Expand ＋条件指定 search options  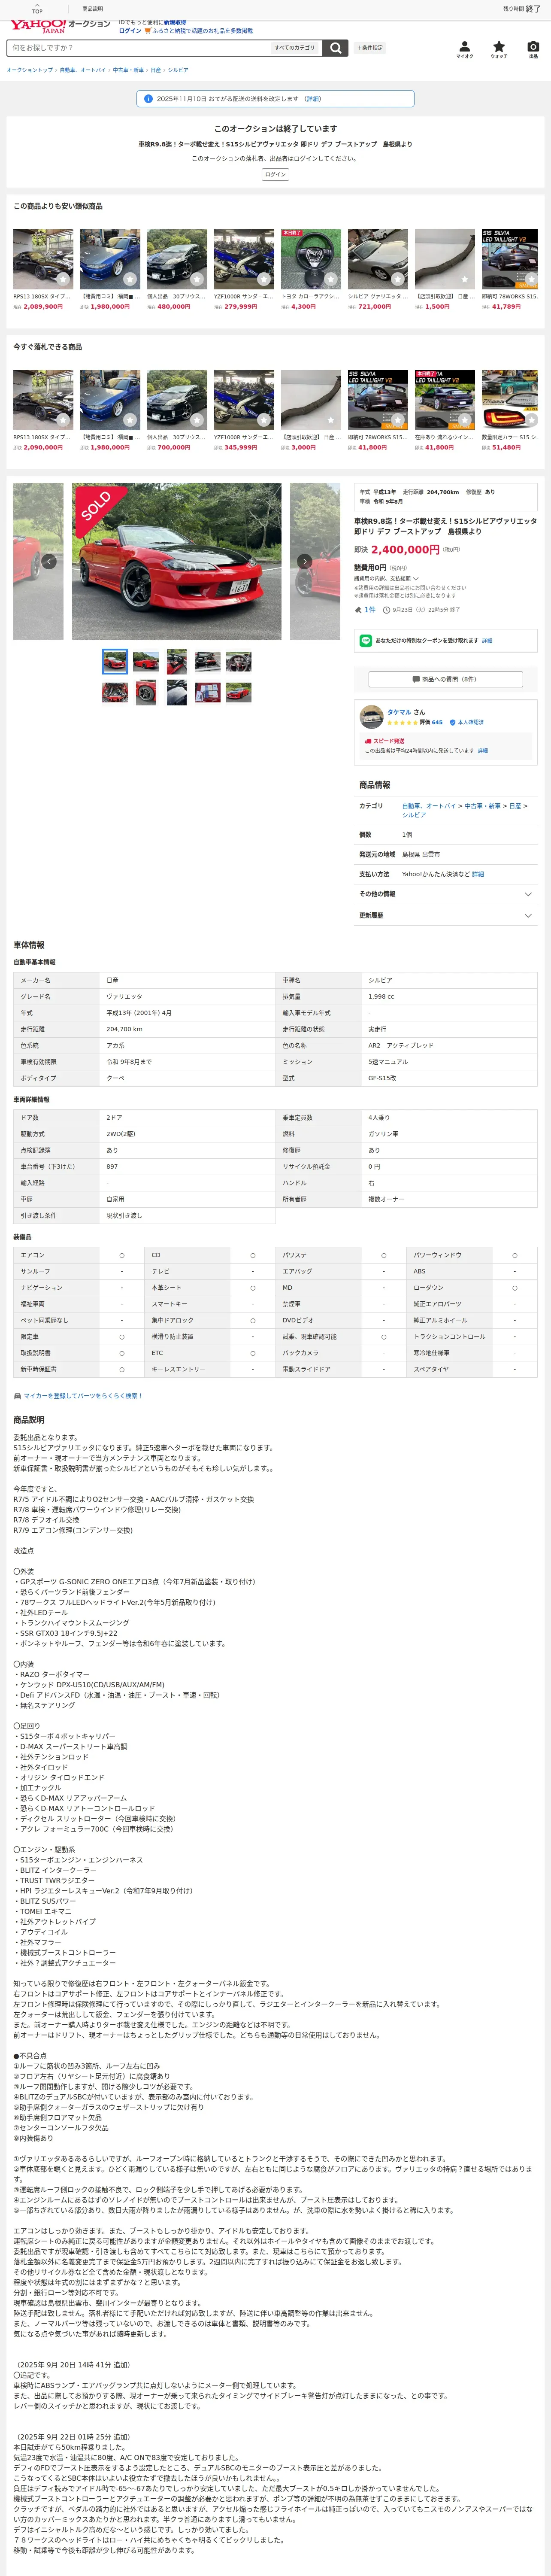[370, 48]
